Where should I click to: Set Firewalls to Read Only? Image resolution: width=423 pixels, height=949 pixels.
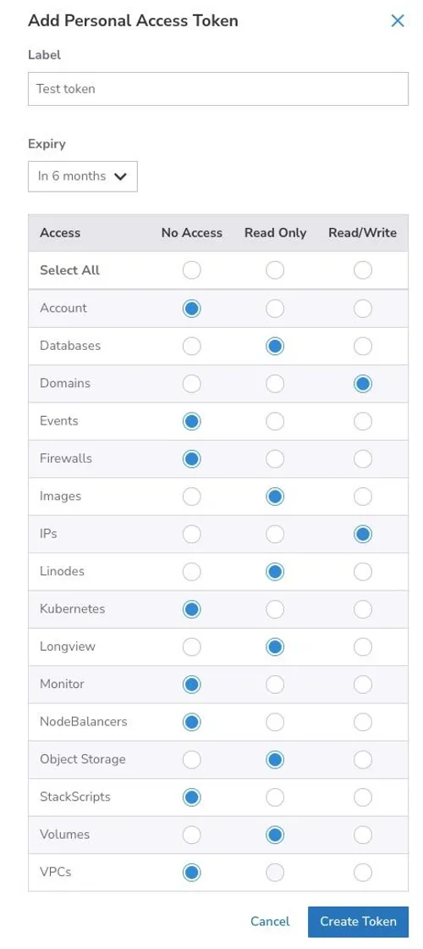pos(275,458)
